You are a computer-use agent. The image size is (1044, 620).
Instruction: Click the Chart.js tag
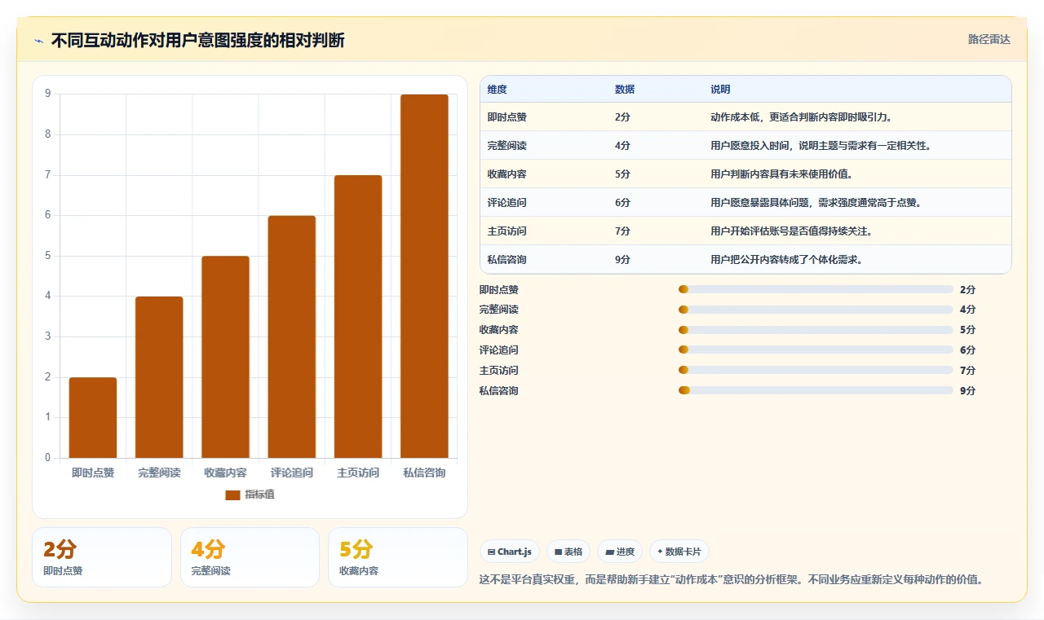[509, 552]
